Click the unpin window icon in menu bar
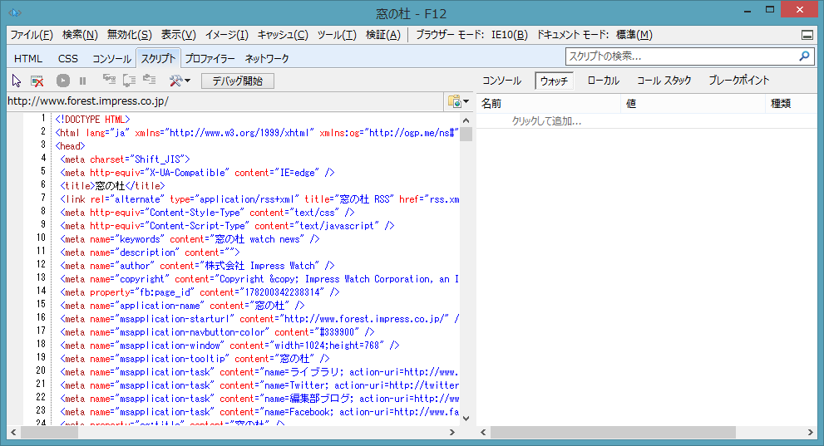Viewport: 824px width, 446px height. coord(807,35)
